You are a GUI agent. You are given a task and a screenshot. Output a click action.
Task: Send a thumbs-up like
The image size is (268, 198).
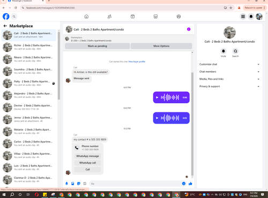190,184
